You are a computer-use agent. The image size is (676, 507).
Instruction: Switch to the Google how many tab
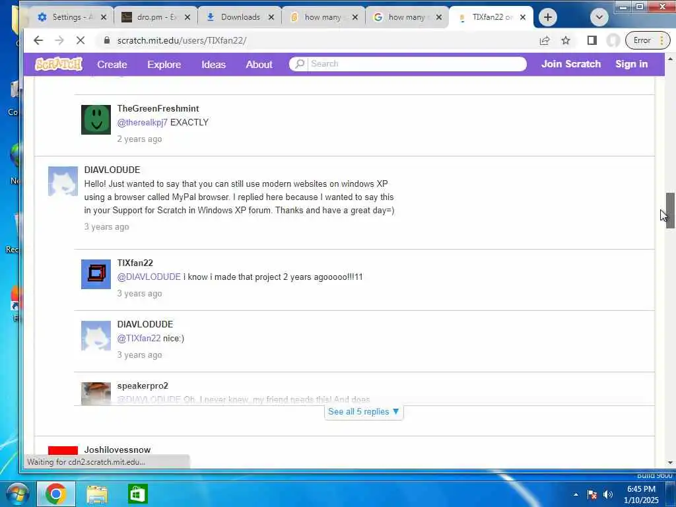(407, 17)
